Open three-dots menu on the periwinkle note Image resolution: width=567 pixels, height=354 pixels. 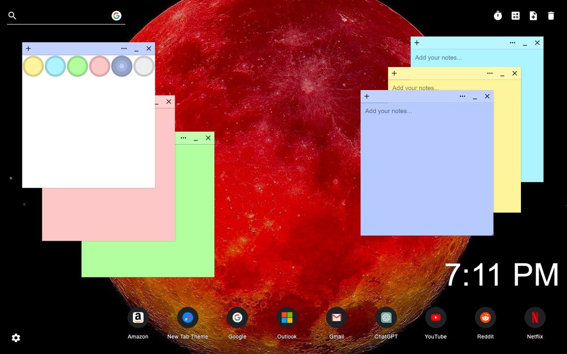(x=462, y=96)
